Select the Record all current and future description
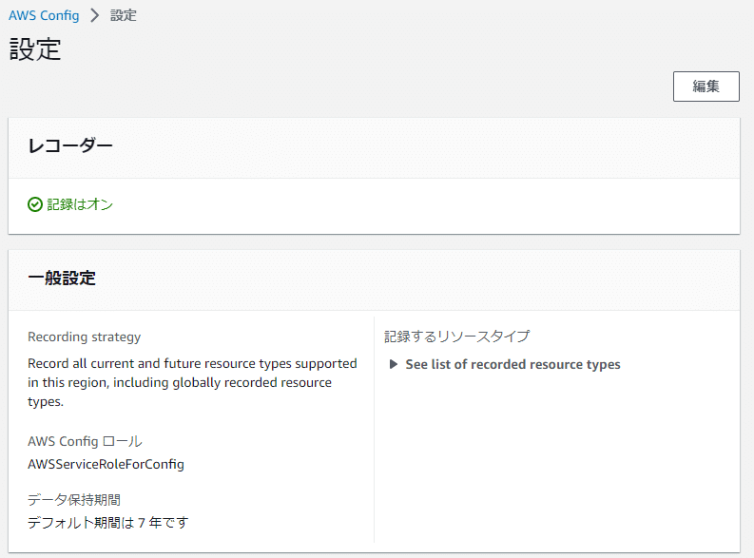Screen dimensions: 754x558 (x=192, y=382)
